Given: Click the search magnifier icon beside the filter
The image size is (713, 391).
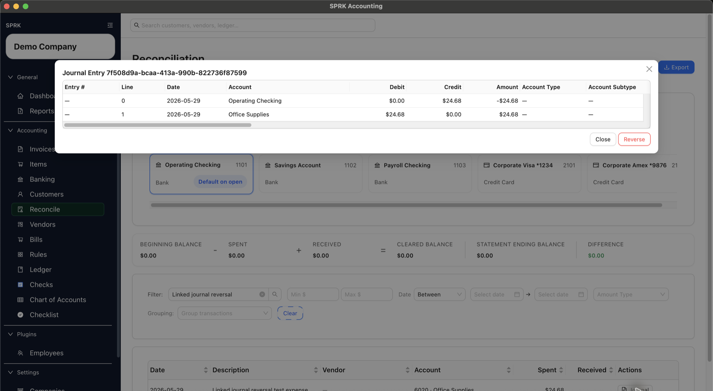Looking at the screenshot, I should coord(275,294).
